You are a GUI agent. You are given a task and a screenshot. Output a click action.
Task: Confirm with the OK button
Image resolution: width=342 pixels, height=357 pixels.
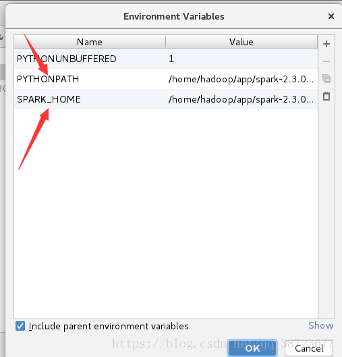(x=252, y=348)
